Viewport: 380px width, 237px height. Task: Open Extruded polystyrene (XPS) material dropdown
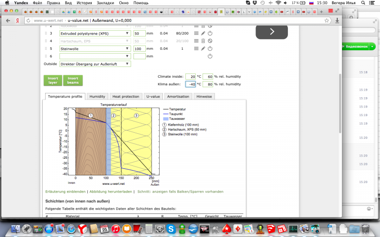coord(95,33)
